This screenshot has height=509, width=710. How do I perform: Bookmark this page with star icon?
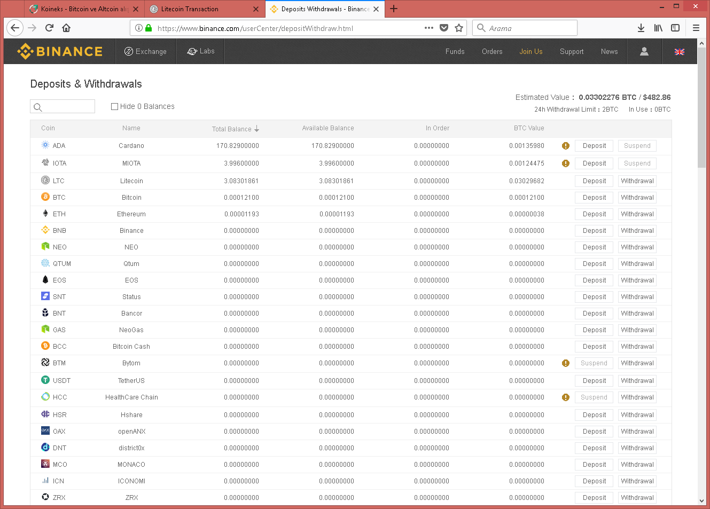click(x=459, y=28)
